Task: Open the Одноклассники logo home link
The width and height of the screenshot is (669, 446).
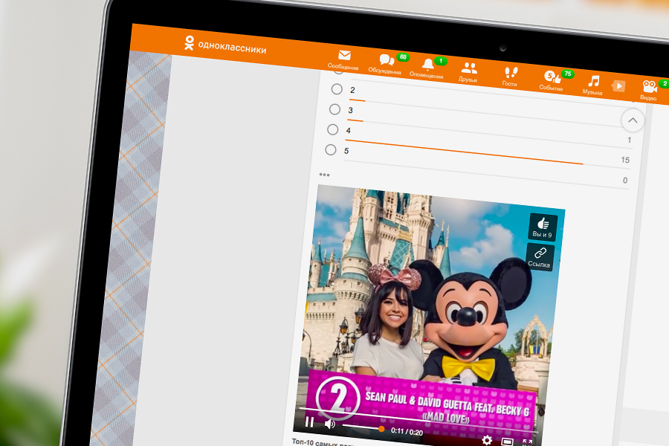Action: click(x=225, y=45)
